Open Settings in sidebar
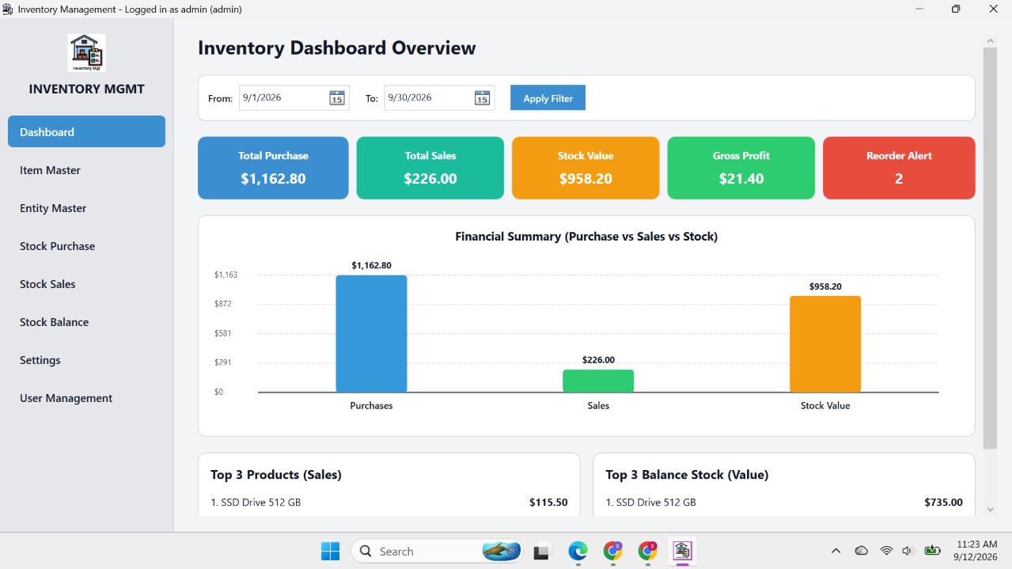The image size is (1012, 569). (x=86, y=360)
